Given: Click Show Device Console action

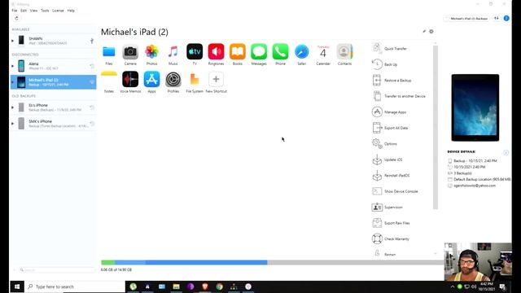Looking at the screenshot, I should 401,191.
